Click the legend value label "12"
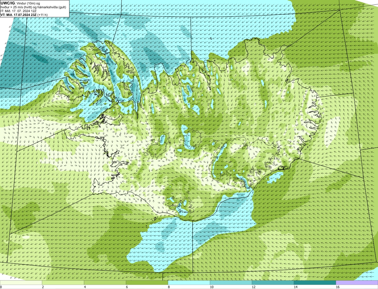 tap(253, 287)
